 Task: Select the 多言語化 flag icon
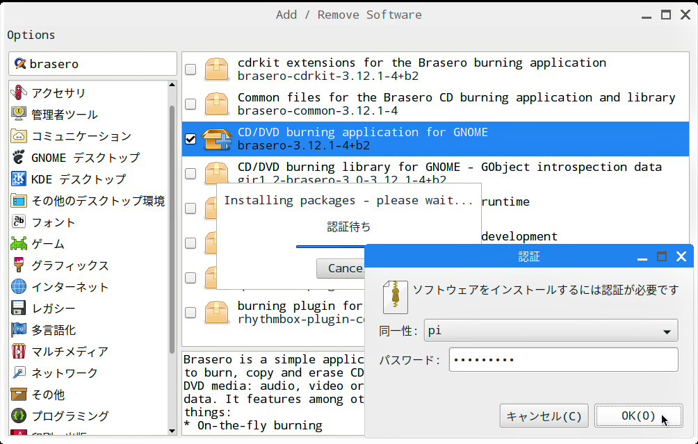(19, 329)
